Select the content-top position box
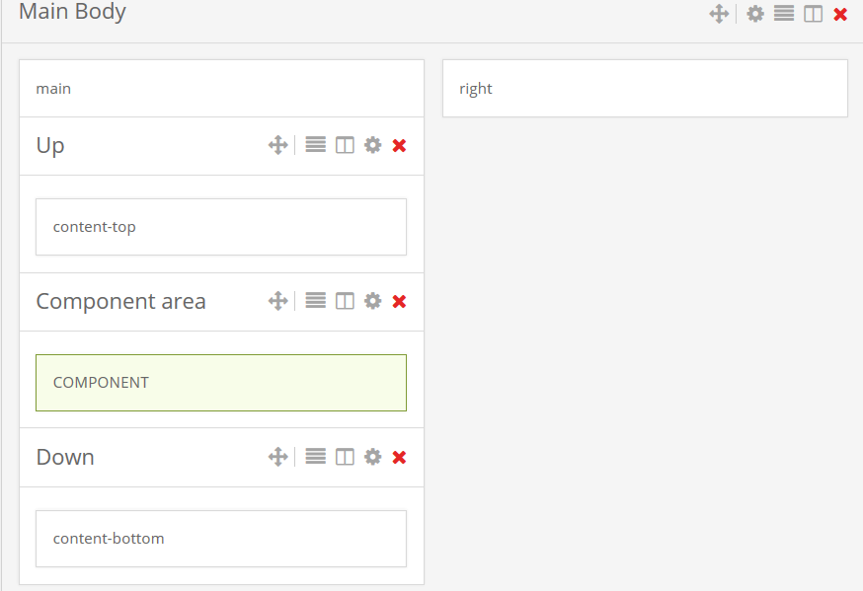The image size is (863, 591). point(221,227)
